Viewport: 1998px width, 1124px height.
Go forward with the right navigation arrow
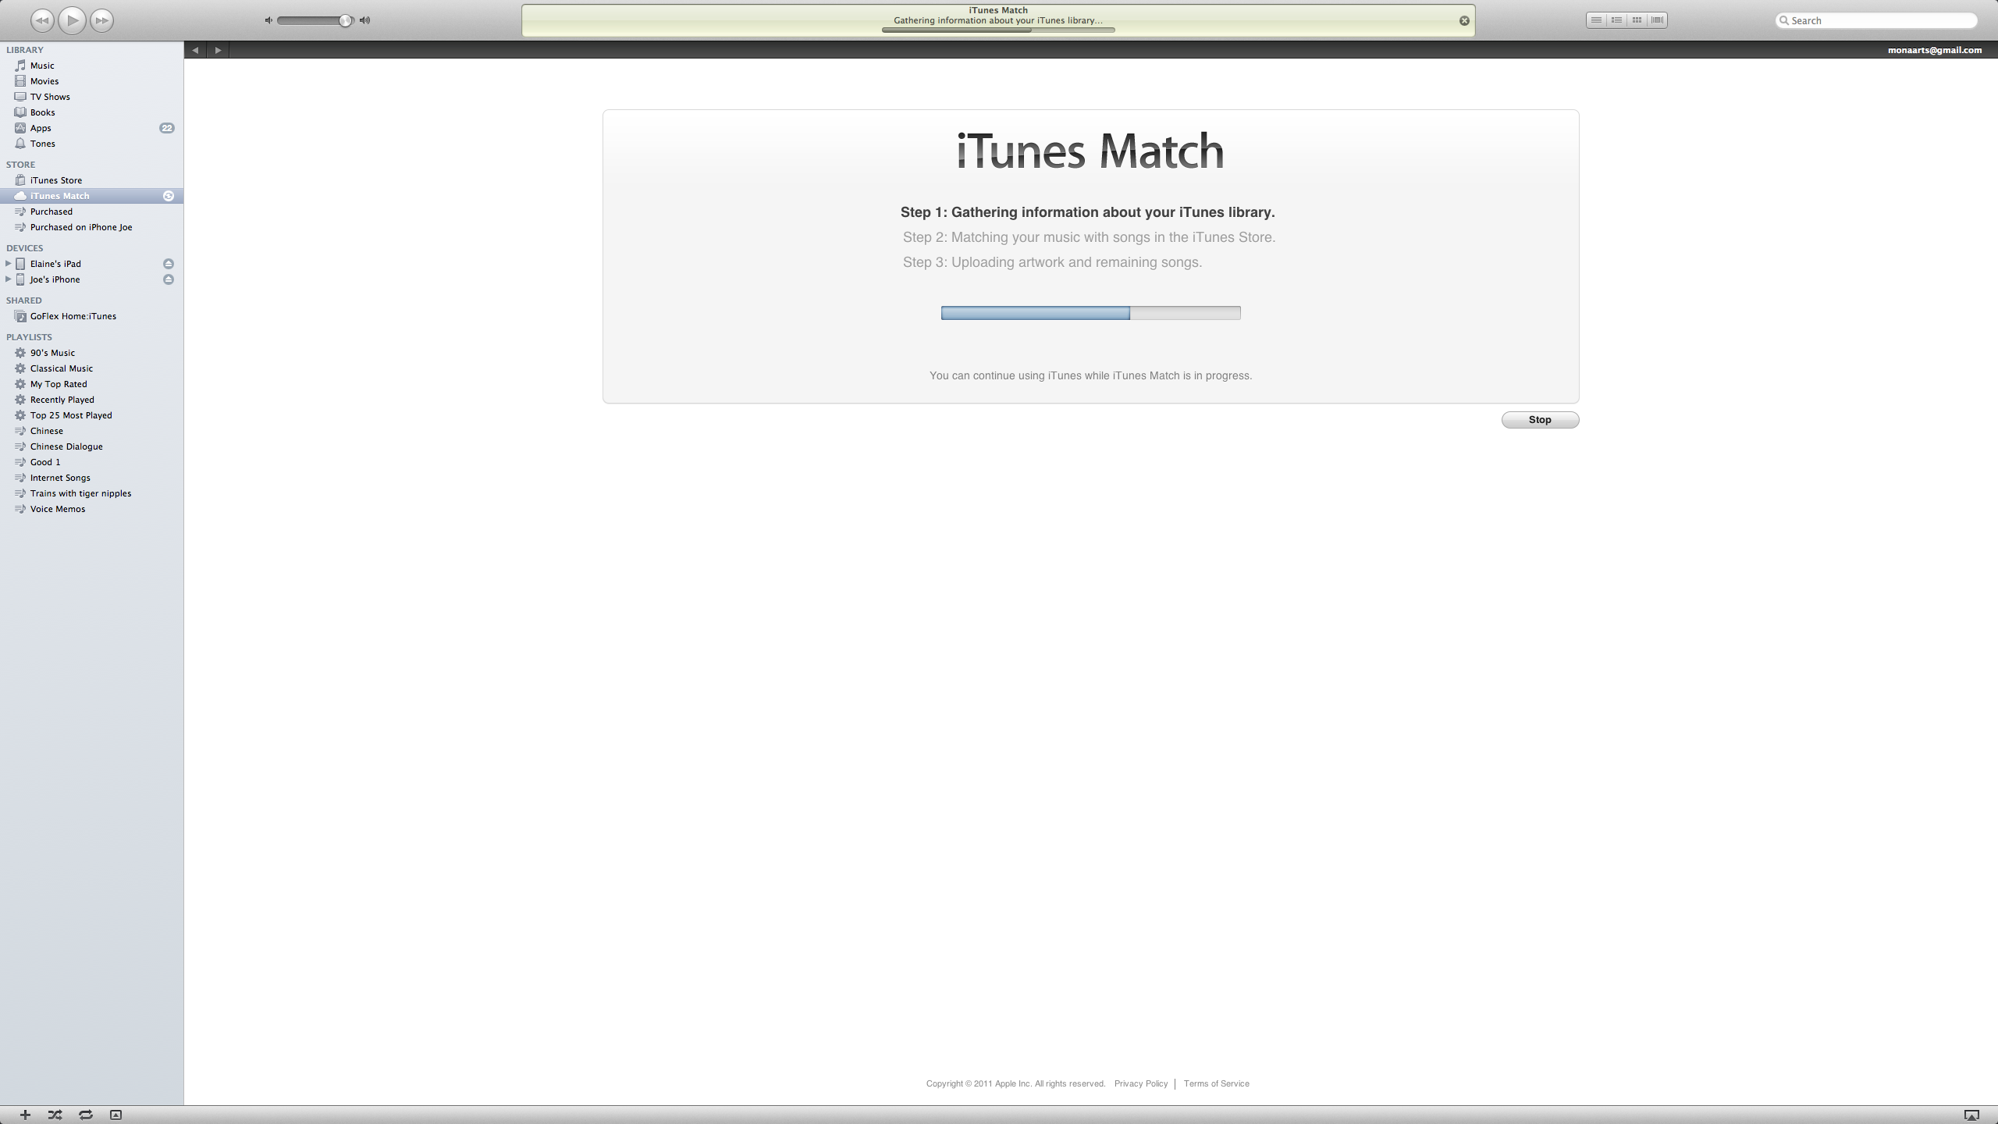coord(218,50)
